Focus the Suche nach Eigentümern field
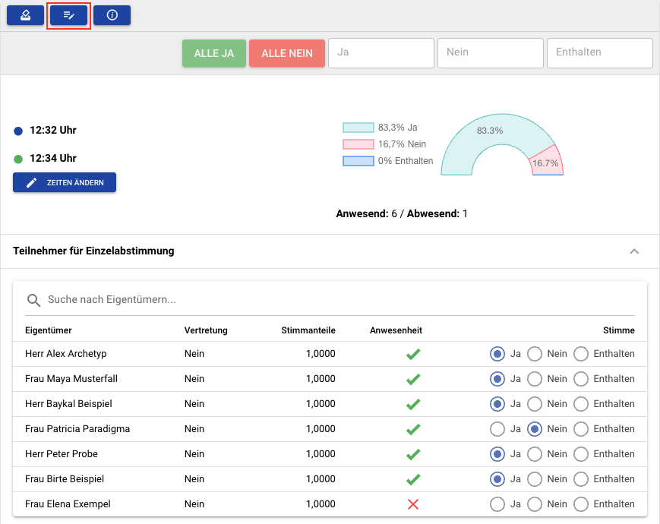660x524 pixels. [341, 300]
